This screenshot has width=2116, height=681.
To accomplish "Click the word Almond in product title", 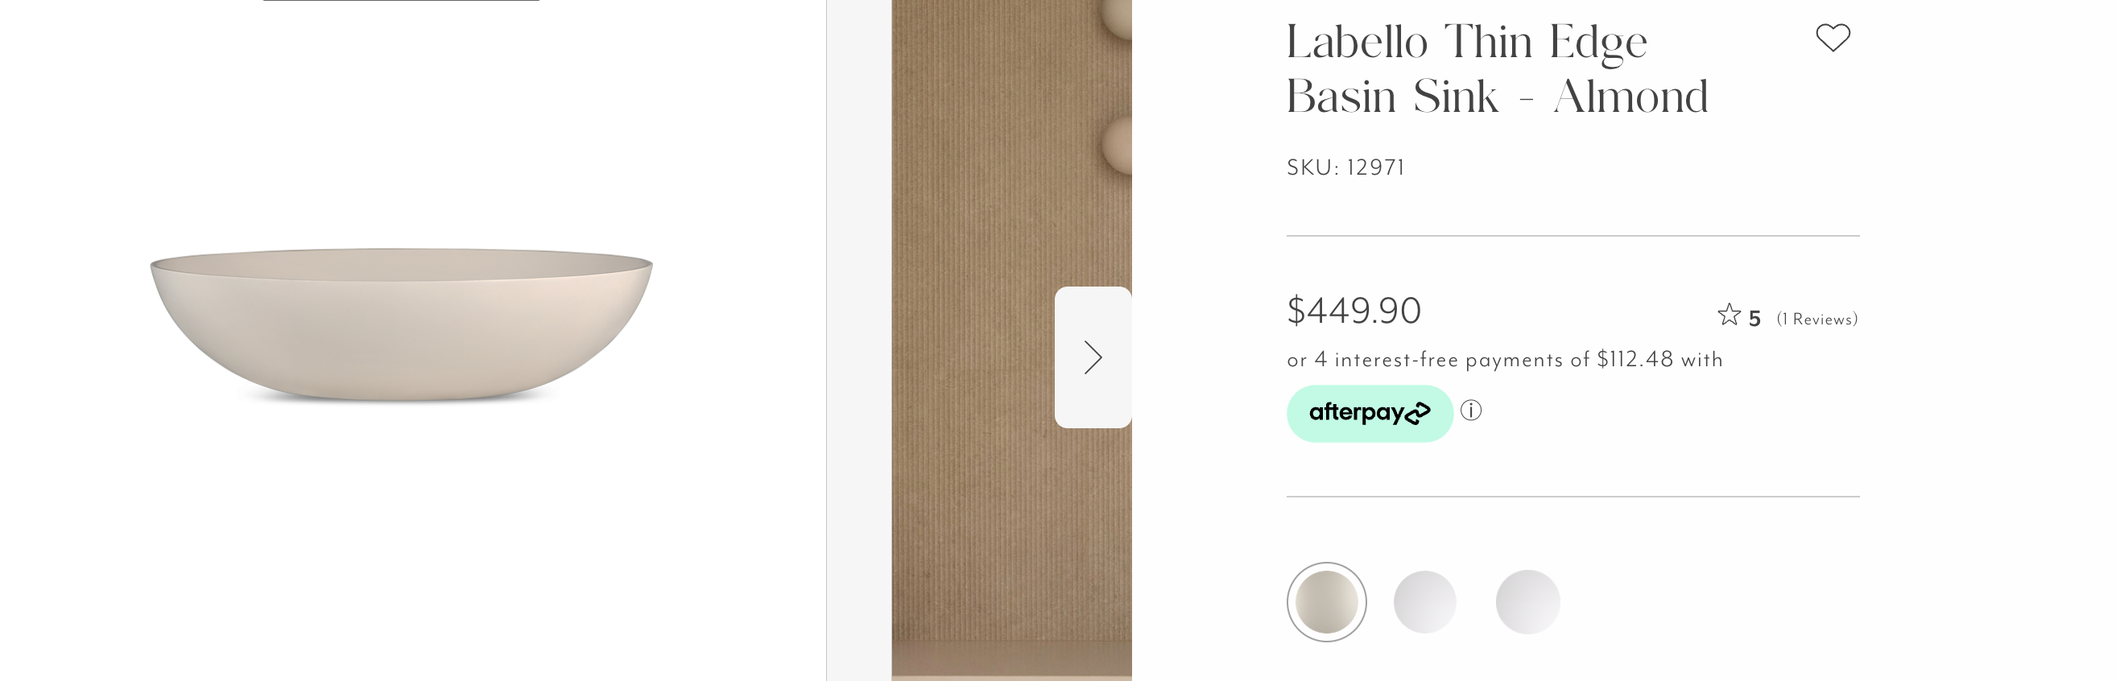I will pyautogui.click(x=1630, y=97).
